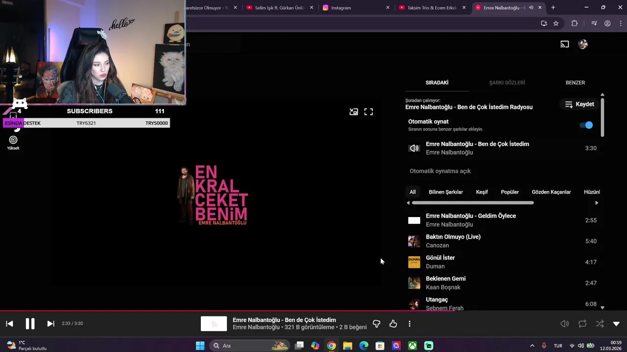The height and width of the screenshot is (352, 627).
Task: Enter fullscreen for the album art
Action: pos(368,112)
